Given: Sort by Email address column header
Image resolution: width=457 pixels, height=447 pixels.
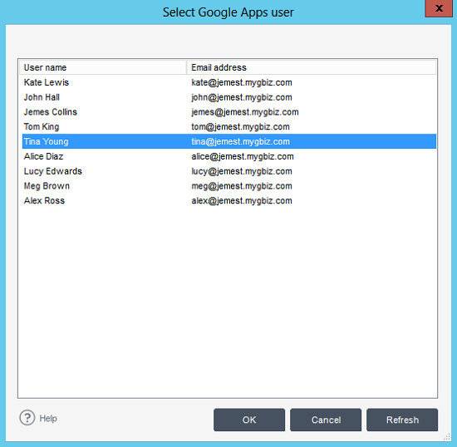Looking at the screenshot, I should tap(311, 67).
